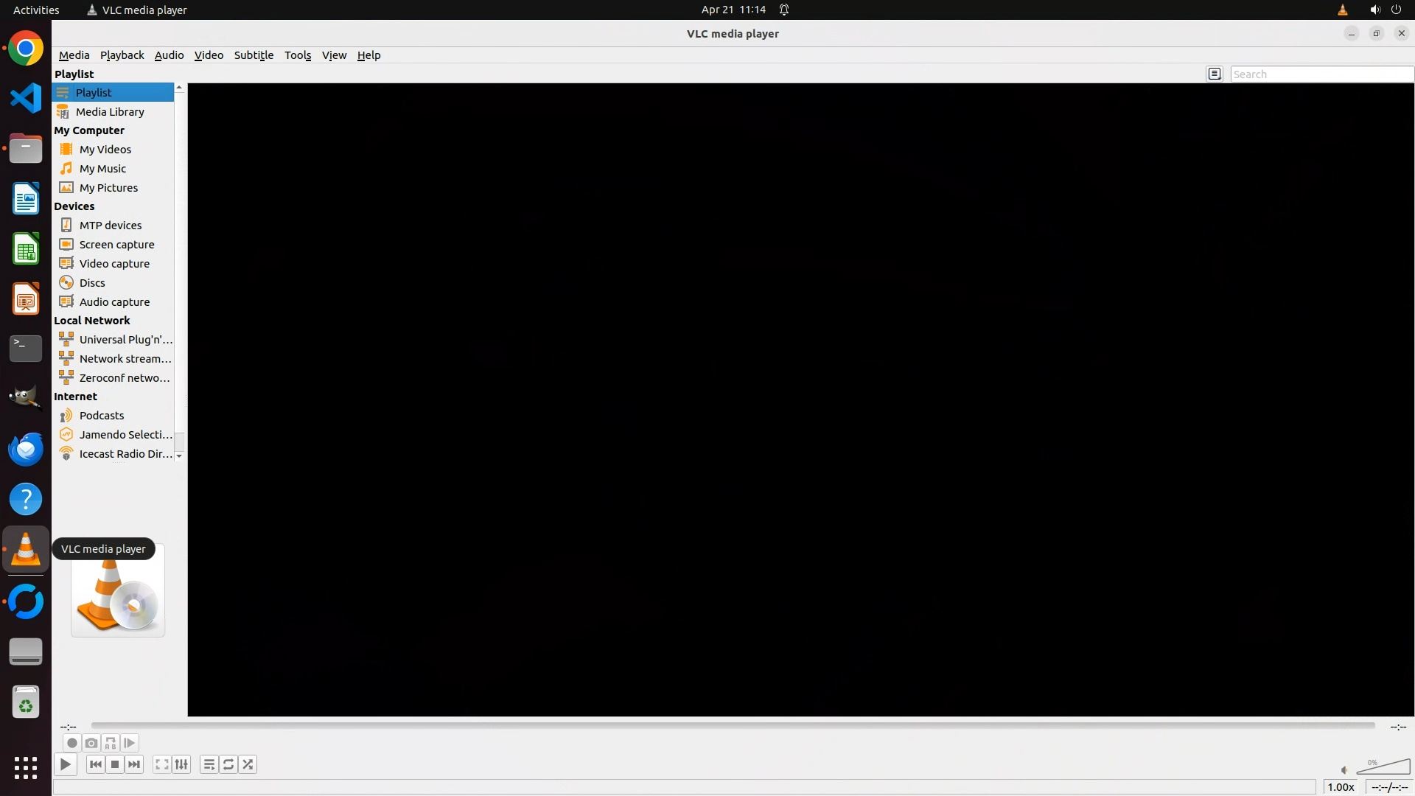Click the Record button
1415x796 pixels.
pyautogui.click(x=71, y=743)
